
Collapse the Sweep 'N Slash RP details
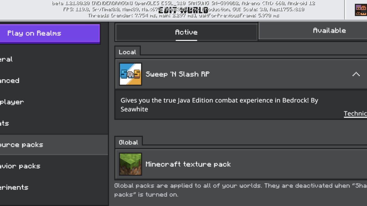pos(356,74)
